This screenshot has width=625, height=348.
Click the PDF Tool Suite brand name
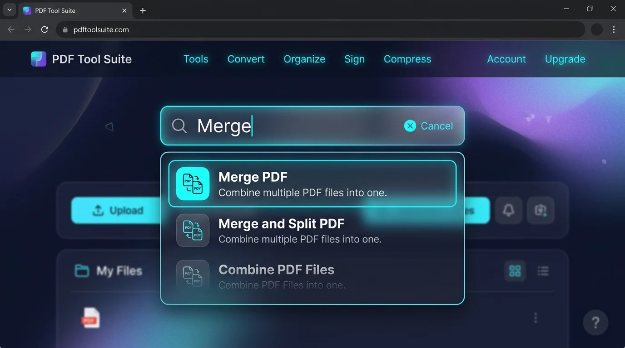92,59
